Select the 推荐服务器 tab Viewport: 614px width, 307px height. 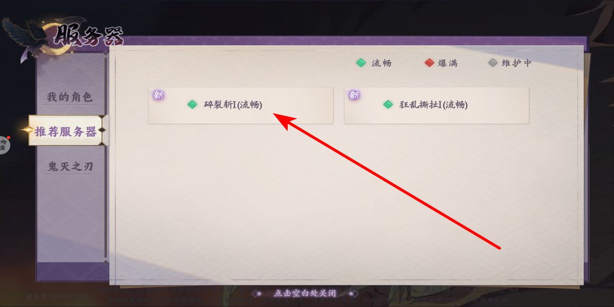66,131
